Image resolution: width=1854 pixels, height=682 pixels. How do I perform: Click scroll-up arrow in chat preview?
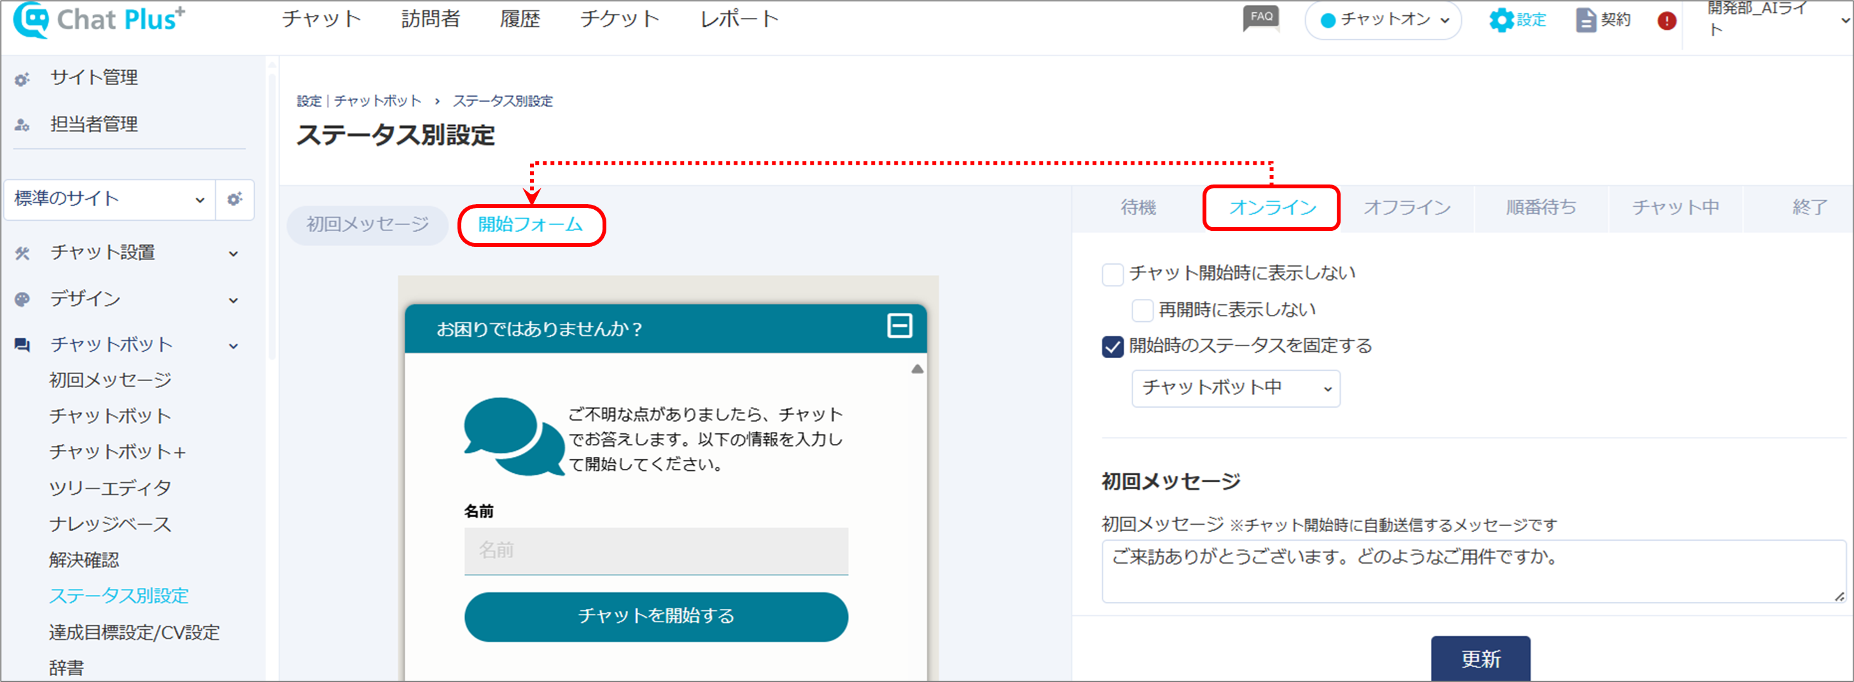coord(917,369)
